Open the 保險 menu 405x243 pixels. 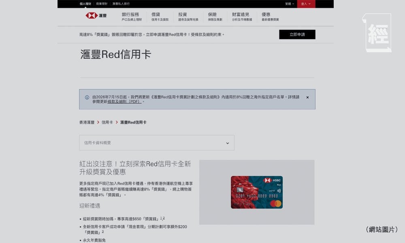(x=215, y=17)
